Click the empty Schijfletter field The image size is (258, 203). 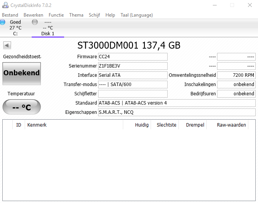[133, 94]
